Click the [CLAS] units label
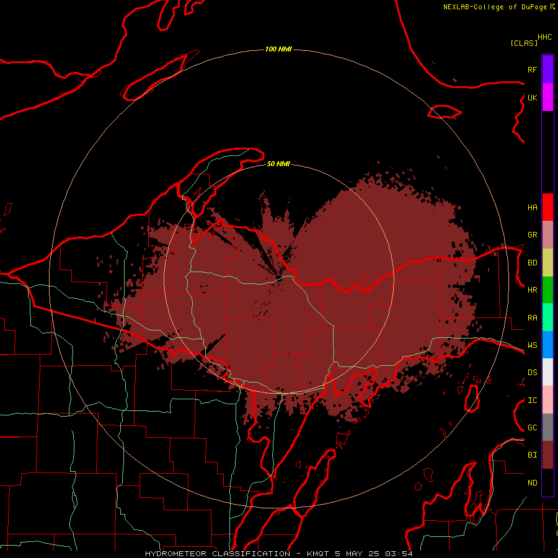This screenshot has height=558, width=558. point(524,43)
